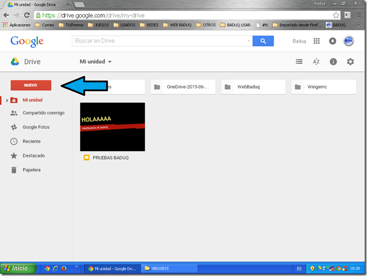The image size is (367, 276).
Task: Click the address bar URL
Action: pos(93,15)
